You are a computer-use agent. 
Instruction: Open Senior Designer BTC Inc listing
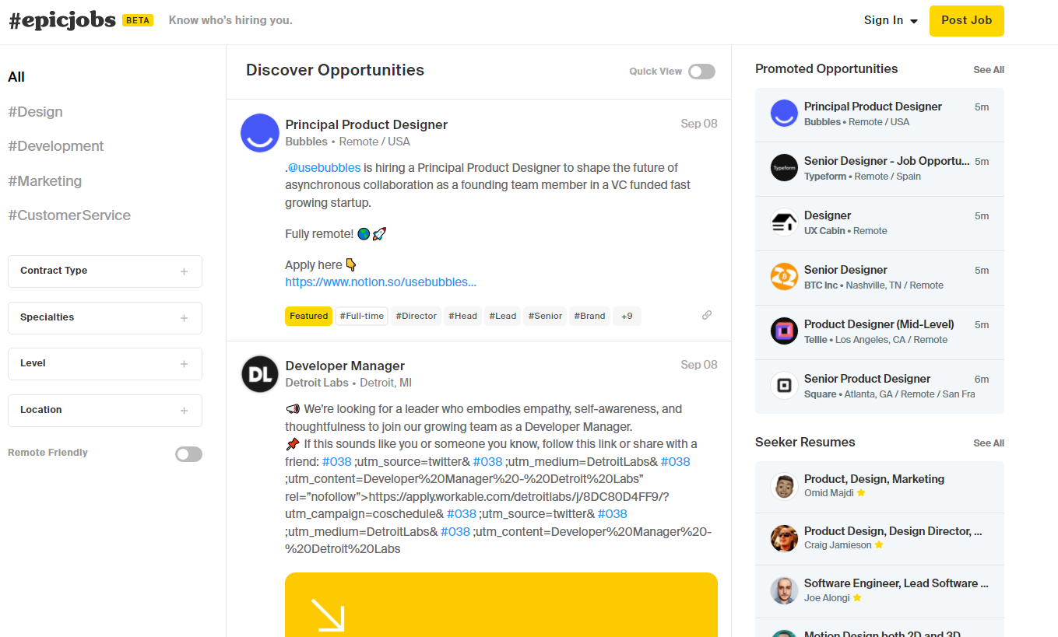(x=880, y=278)
